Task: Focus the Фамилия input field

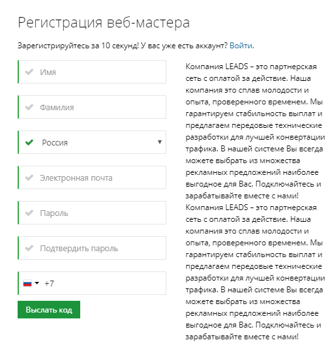Action: pyautogui.click(x=92, y=107)
